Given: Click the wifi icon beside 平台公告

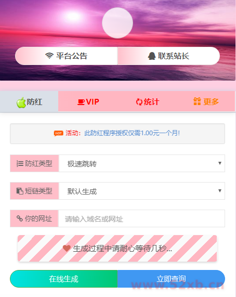Looking at the screenshot, I should point(49,56).
